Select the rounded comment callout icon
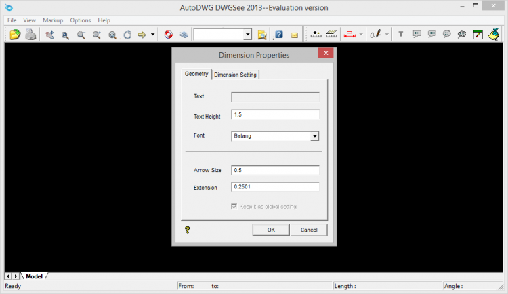Screen dimensions: 508x294 [x=432, y=34]
